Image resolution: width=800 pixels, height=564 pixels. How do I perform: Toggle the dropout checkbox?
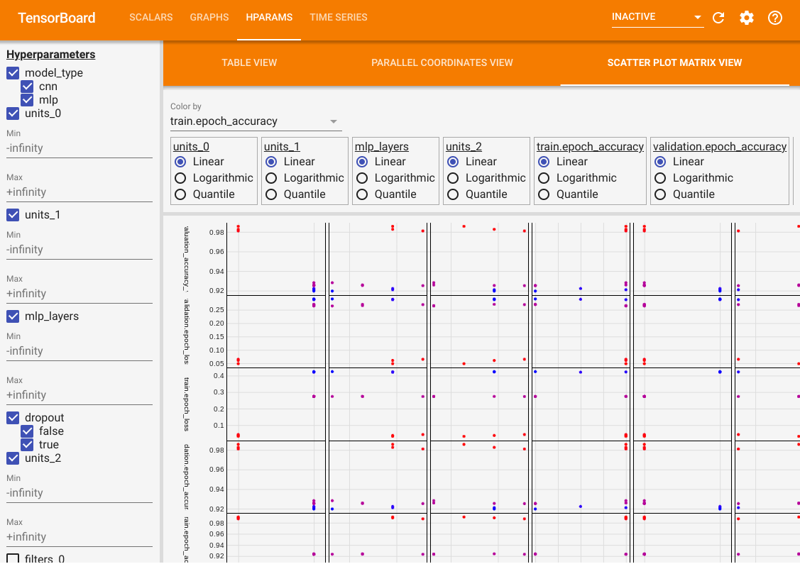pyautogui.click(x=13, y=418)
